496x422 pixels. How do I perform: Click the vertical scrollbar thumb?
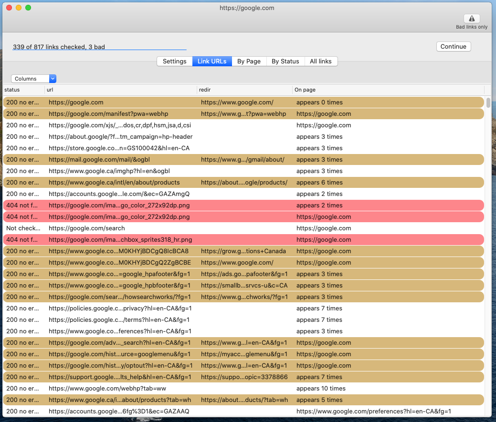pyautogui.click(x=488, y=103)
